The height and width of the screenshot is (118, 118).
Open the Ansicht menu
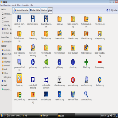[x=14, y=5]
